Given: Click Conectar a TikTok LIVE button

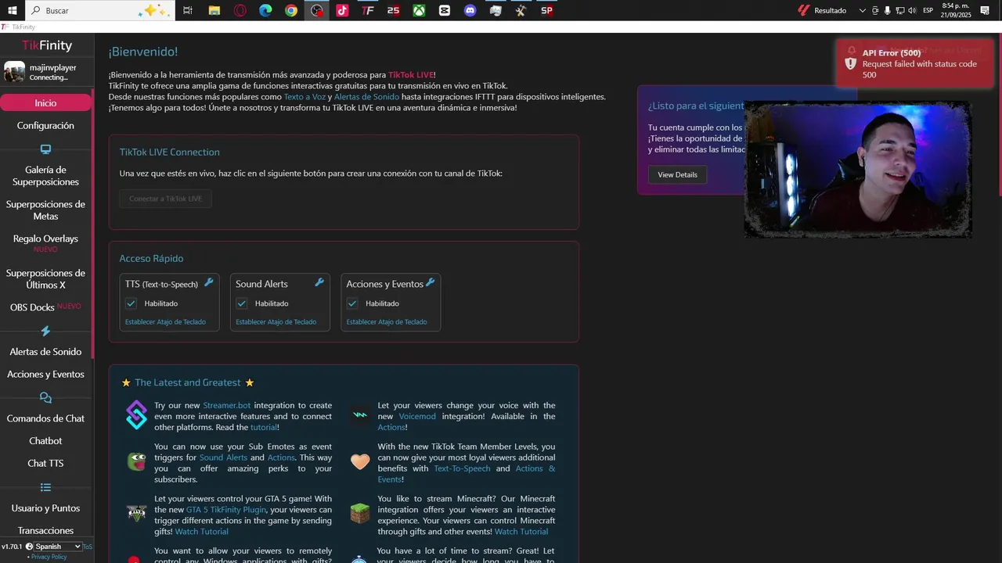Looking at the screenshot, I should click(x=165, y=199).
